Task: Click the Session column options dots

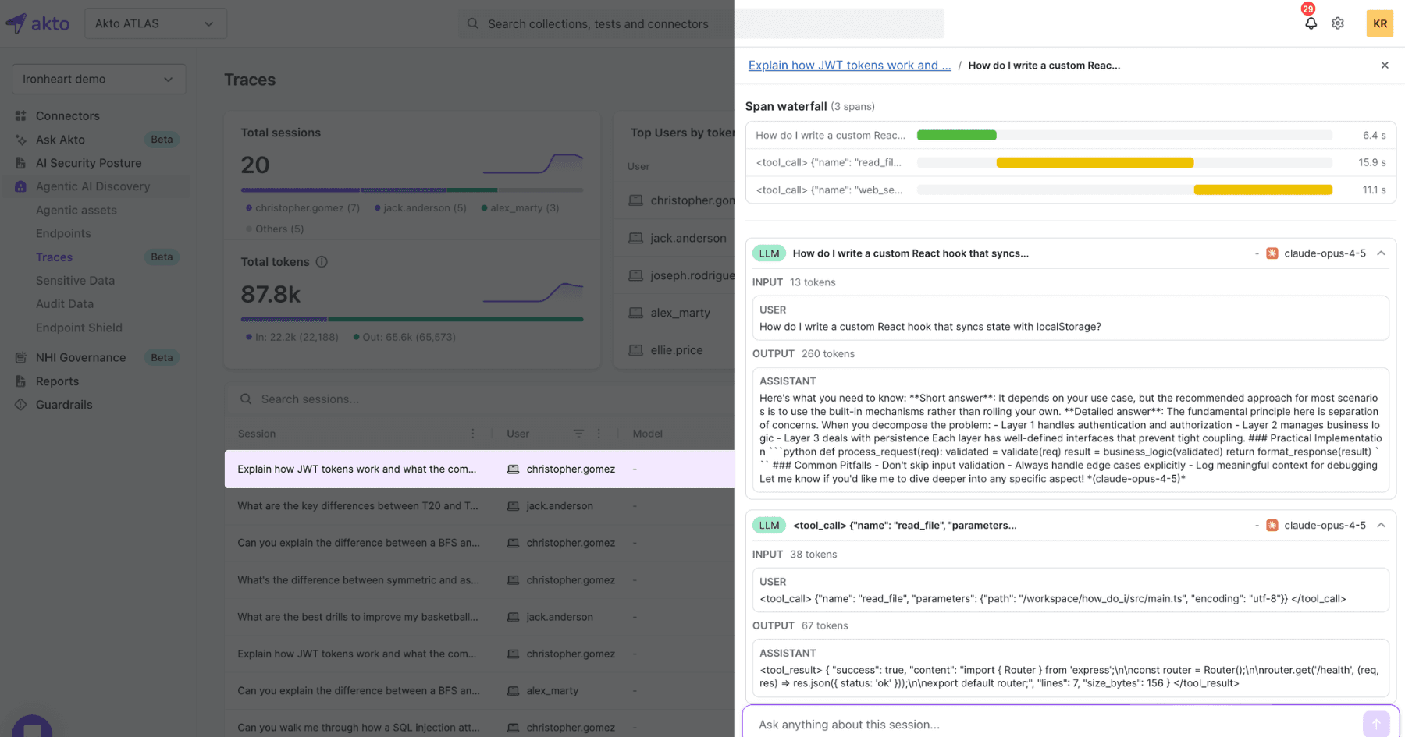Action: 473,434
